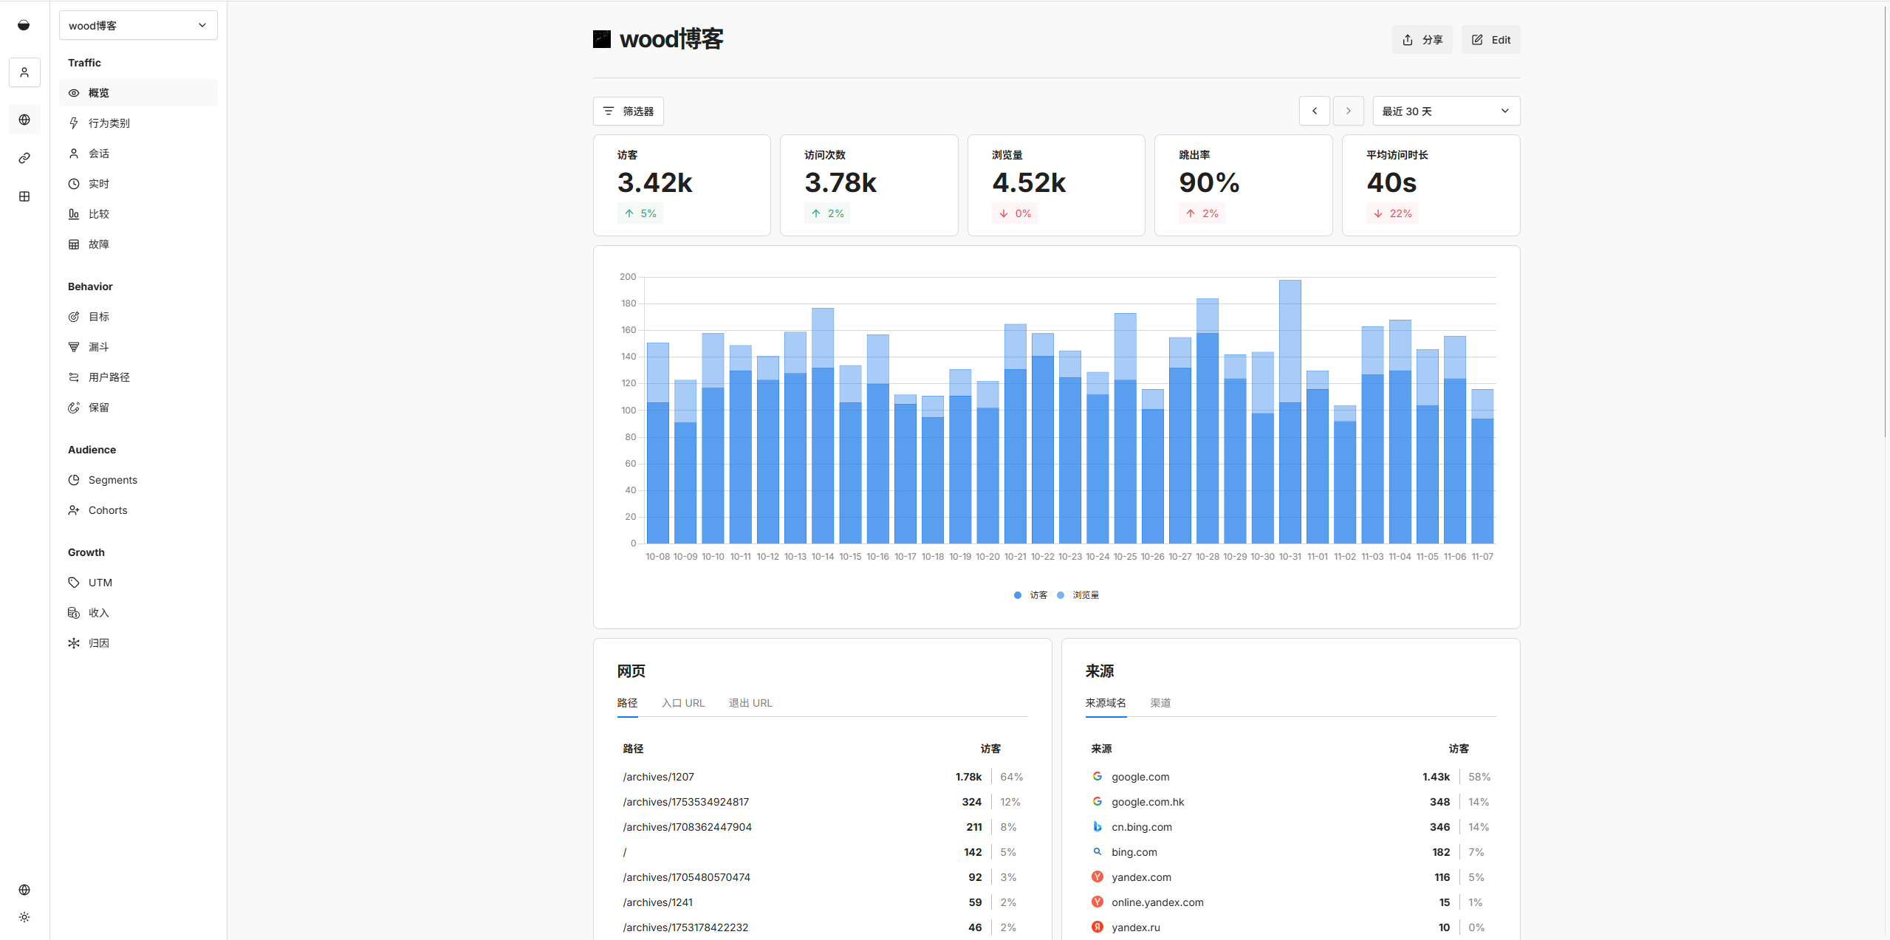Switch to the 渠道 tab in 来源

point(1160,703)
